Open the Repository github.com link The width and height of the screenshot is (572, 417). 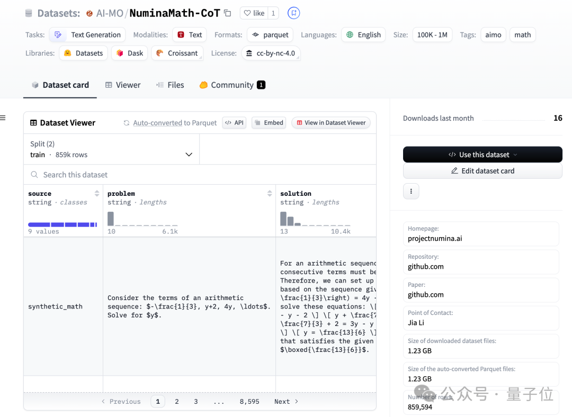pos(426,267)
